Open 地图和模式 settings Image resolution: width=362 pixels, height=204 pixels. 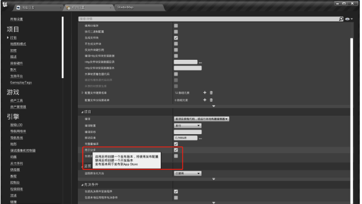pyautogui.click(x=18, y=44)
